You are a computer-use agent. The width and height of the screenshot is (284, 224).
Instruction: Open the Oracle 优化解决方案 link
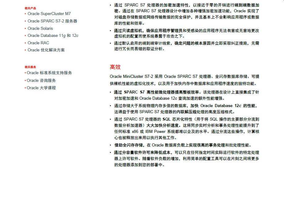pyautogui.click(x=46, y=50)
